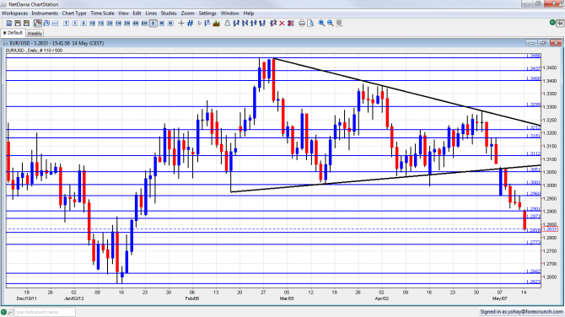
Task: Set time scale to 8H
Action: click(144, 24)
